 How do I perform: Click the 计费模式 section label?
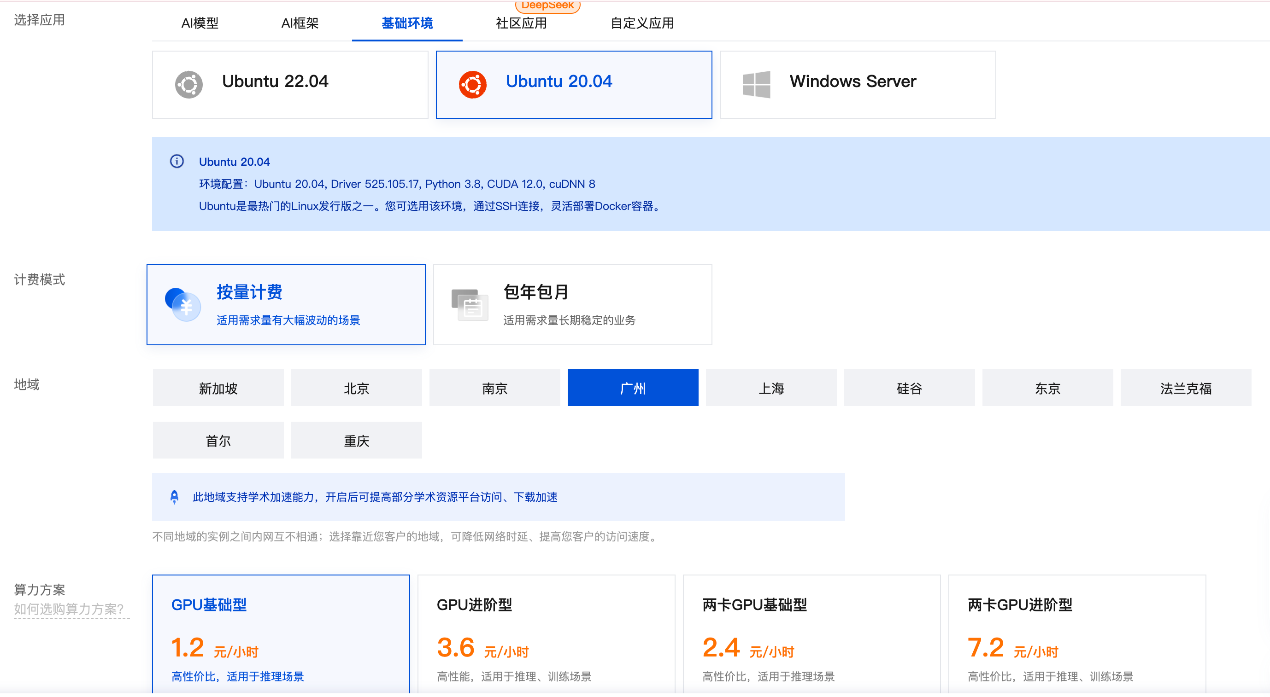click(40, 280)
